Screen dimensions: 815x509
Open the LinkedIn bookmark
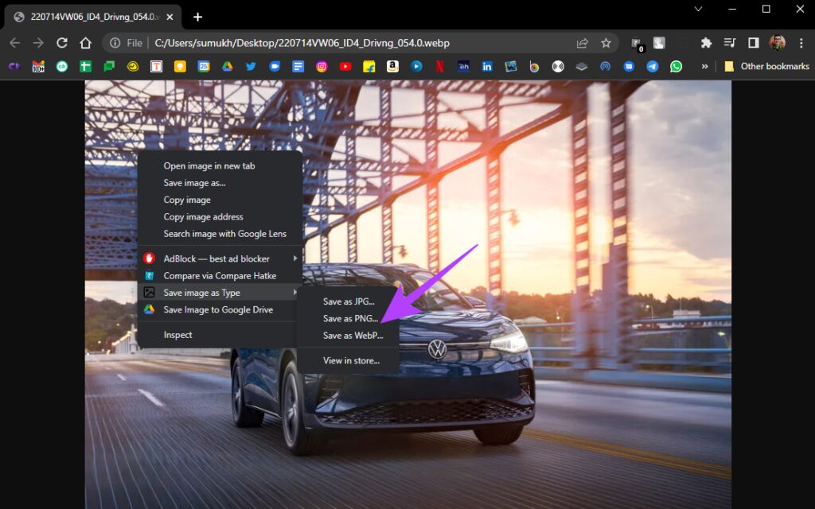487,67
